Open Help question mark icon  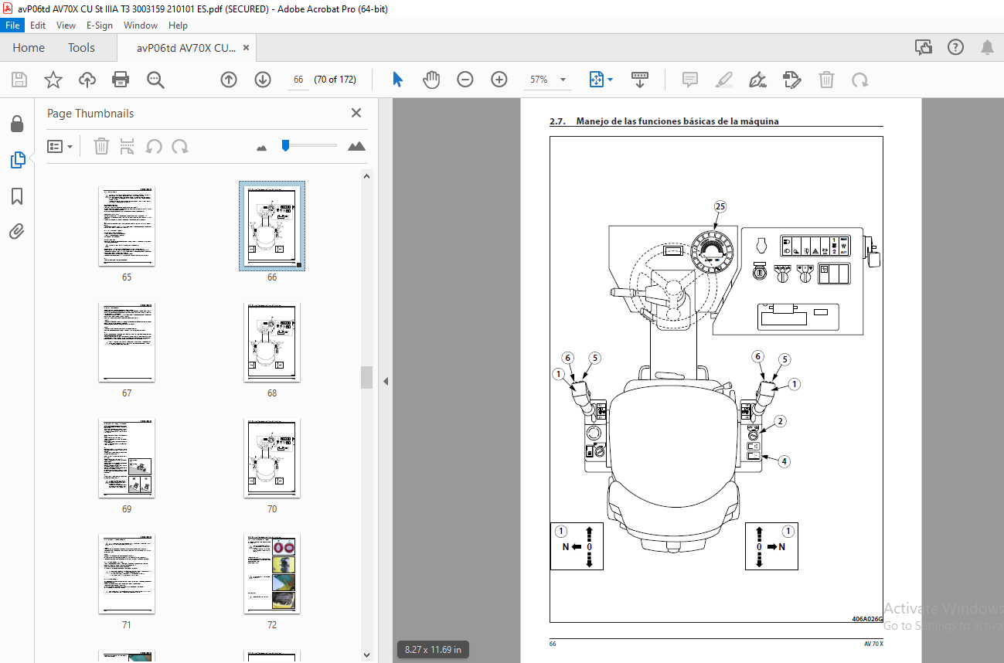[x=955, y=47]
